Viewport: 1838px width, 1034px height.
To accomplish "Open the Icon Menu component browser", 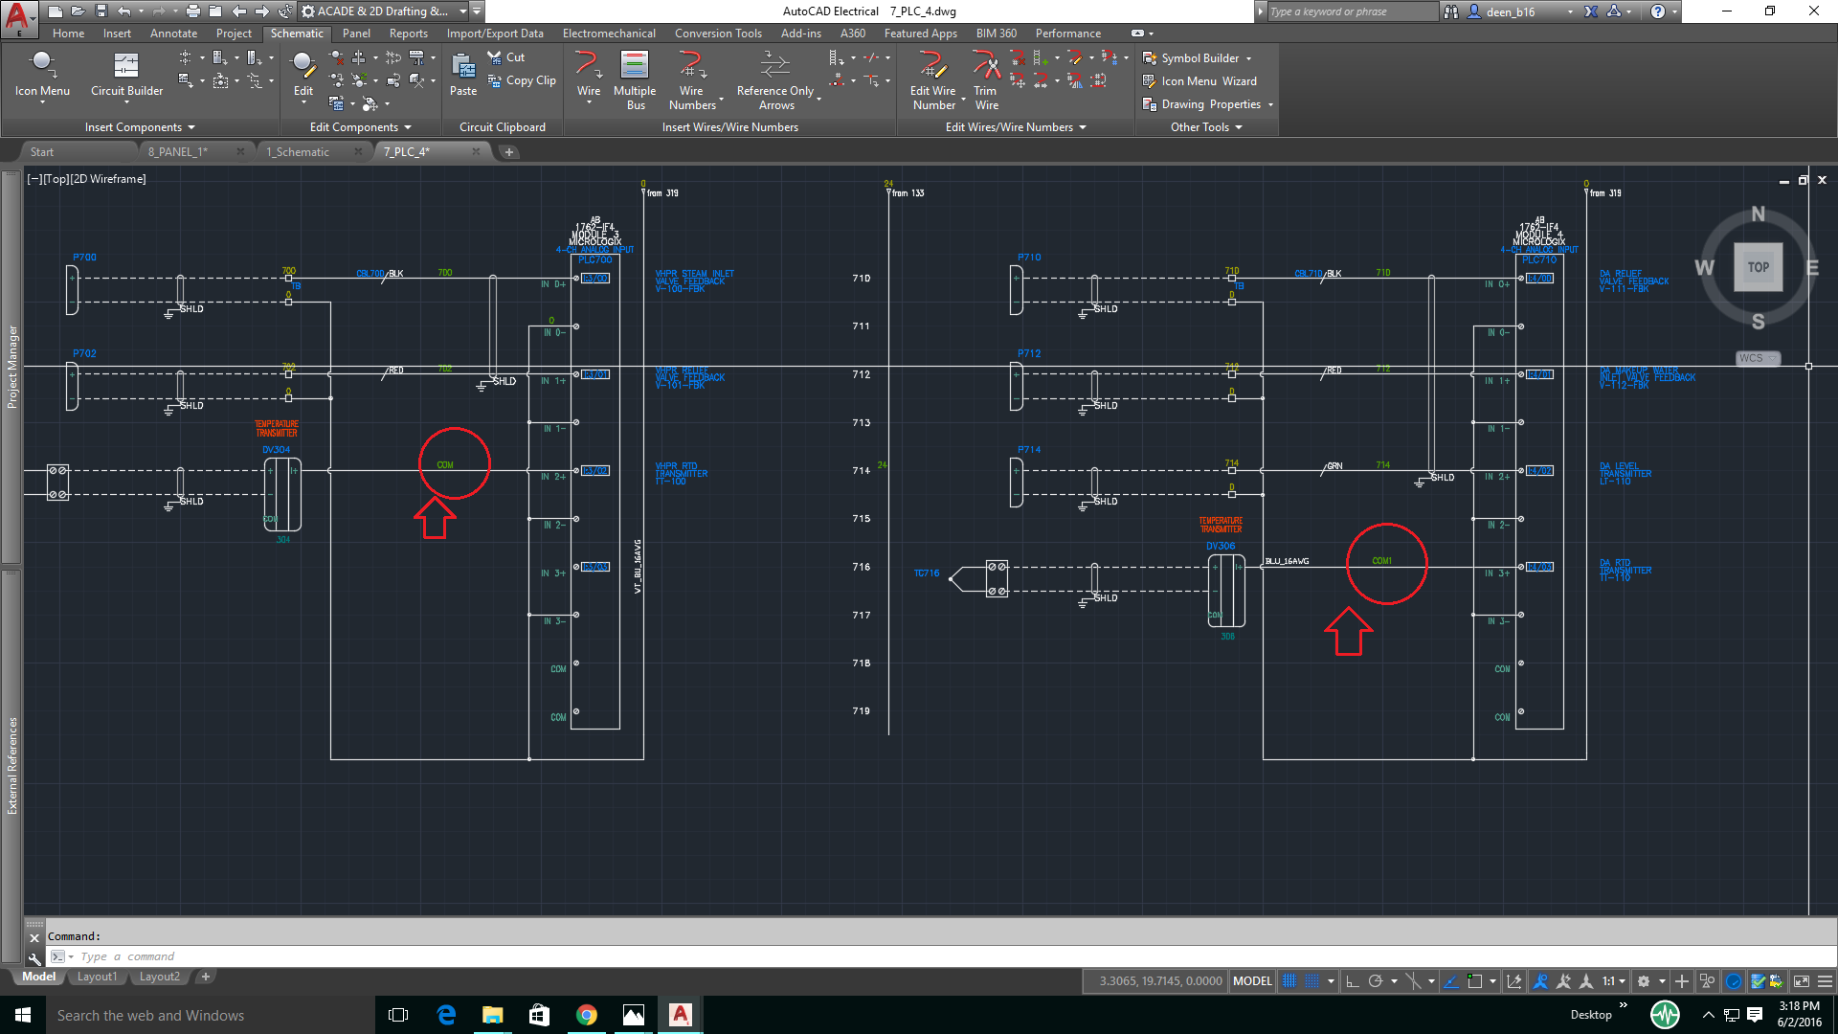I will [x=42, y=77].
